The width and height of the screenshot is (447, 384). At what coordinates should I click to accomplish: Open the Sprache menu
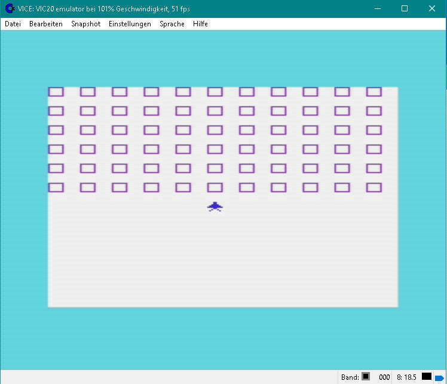click(x=172, y=24)
